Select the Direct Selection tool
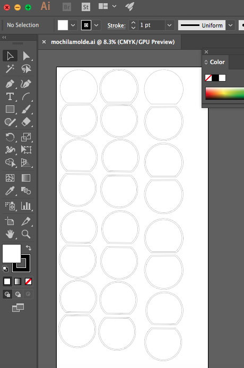The image size is (244, 368). (x=26, y=56)
